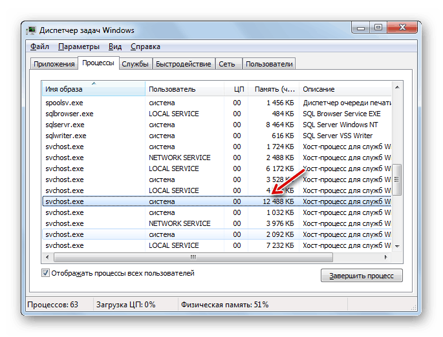This screenshot has width=443, height=337.
Task: Select svchost.exe using 6 172 КБ
Action: [217, 168]
